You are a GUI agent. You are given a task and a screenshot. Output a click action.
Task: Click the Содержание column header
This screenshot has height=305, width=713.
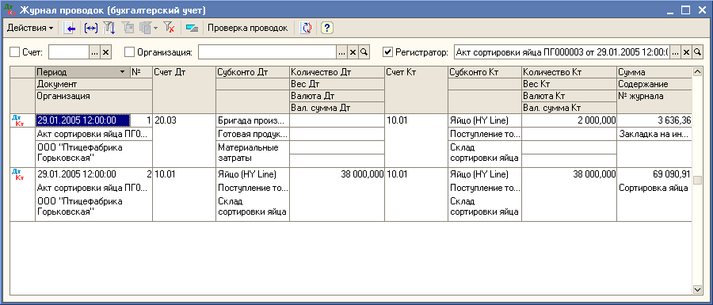[654, 84]
